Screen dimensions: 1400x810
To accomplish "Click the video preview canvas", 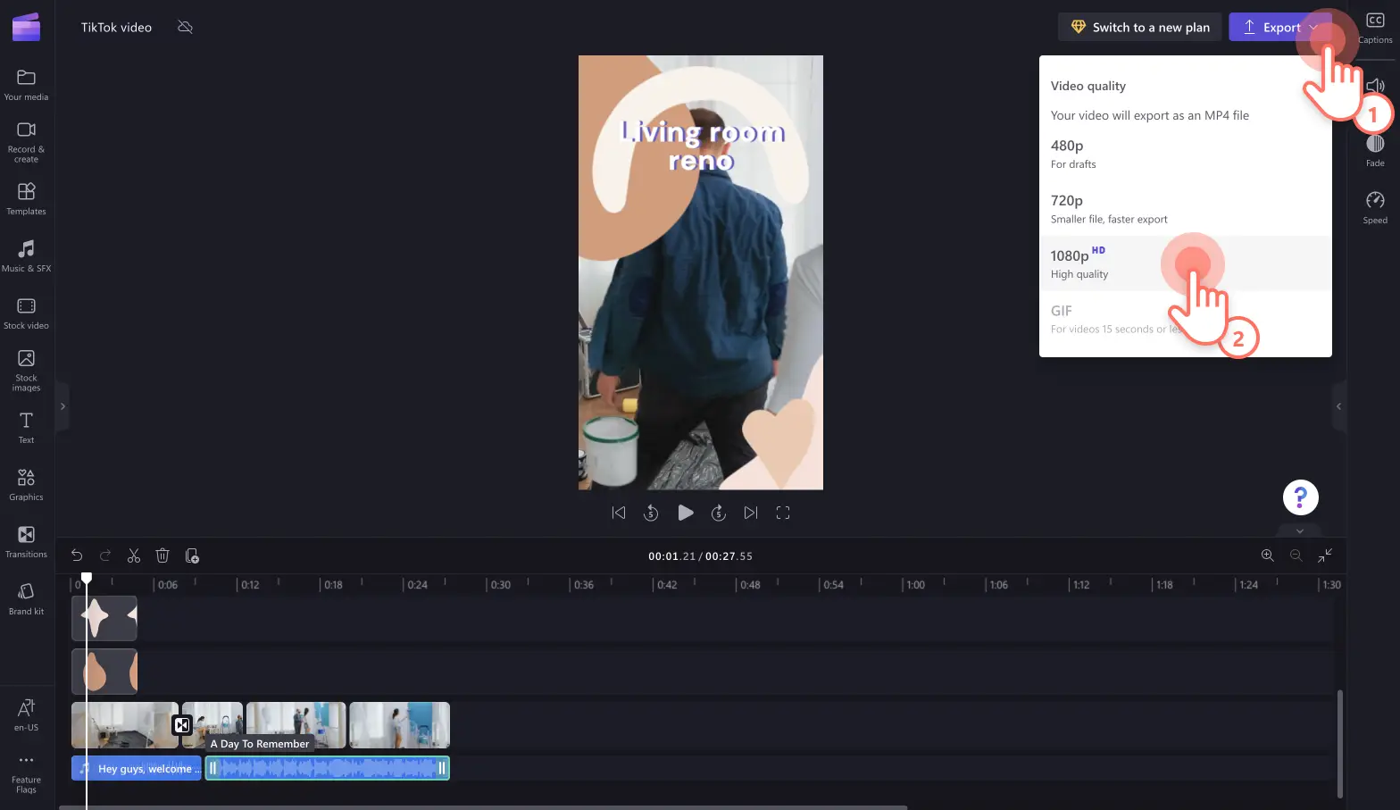I will [701, 272].
